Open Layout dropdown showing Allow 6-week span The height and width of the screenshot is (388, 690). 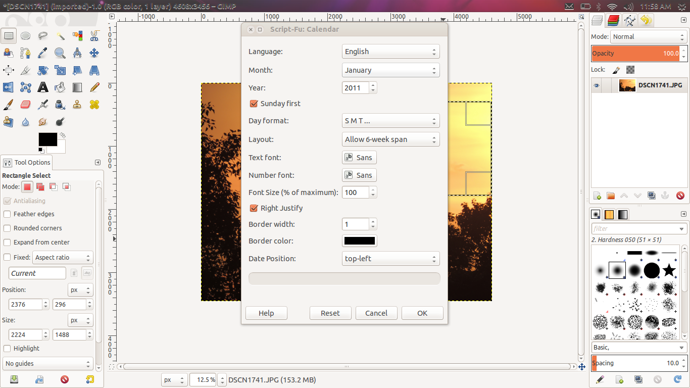[x=390, y=139]
